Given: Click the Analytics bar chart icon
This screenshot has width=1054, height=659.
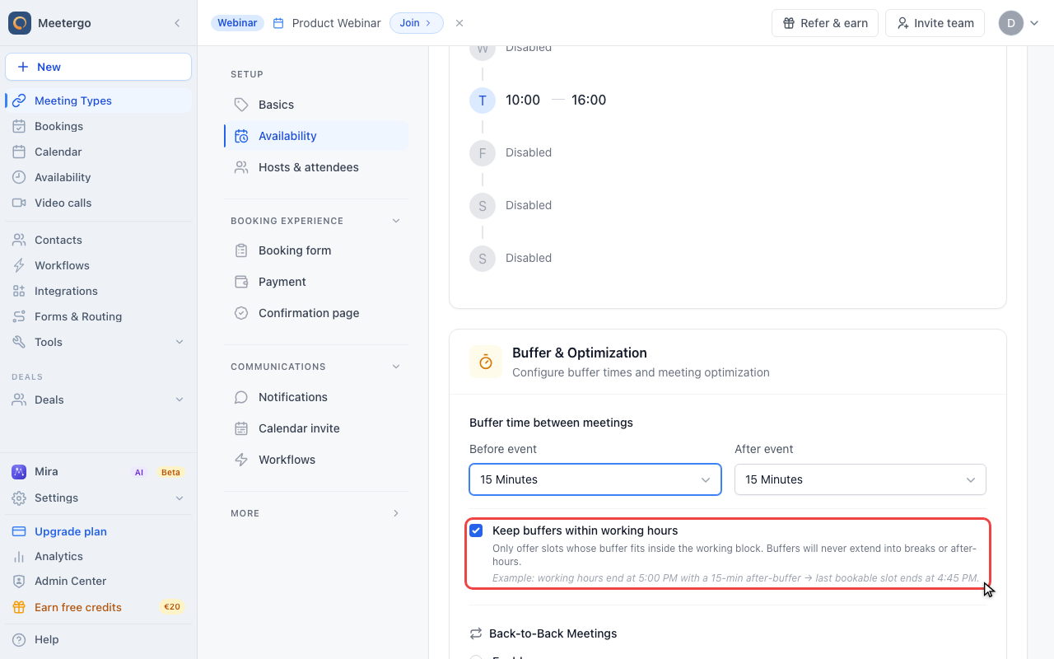Looking at the screenshot, I should click(19, 557).
